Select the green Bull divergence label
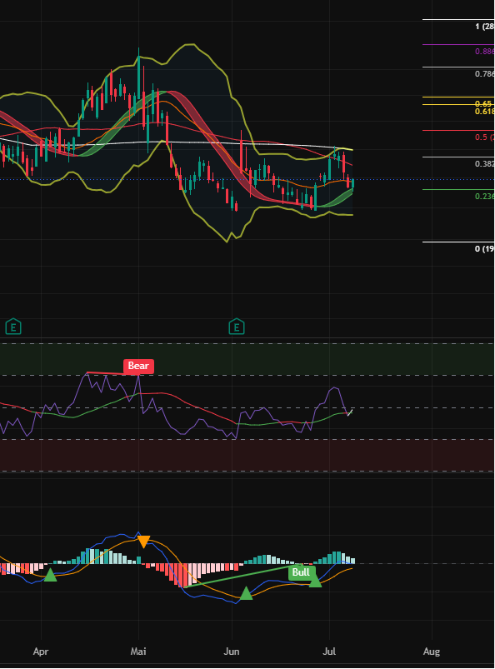Image resolution: width=495 pixels, height=669 pixels. coord(302,572)
